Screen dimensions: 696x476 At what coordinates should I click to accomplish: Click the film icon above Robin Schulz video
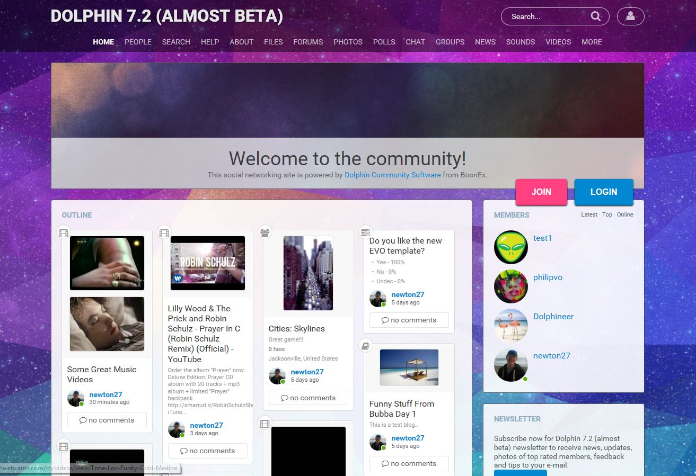coord(164,233)
